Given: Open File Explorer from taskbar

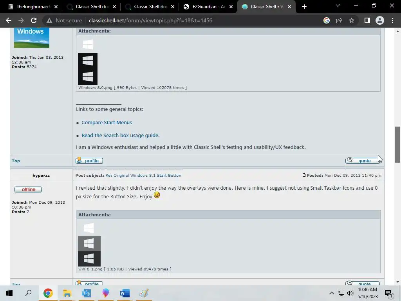Looking at the screenshot, I should coord(67,293).
